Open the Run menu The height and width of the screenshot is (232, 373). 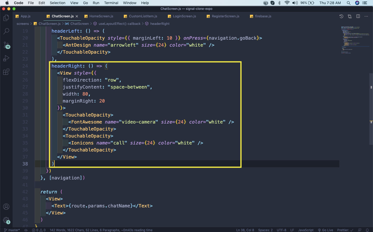(x=96, y=3)
